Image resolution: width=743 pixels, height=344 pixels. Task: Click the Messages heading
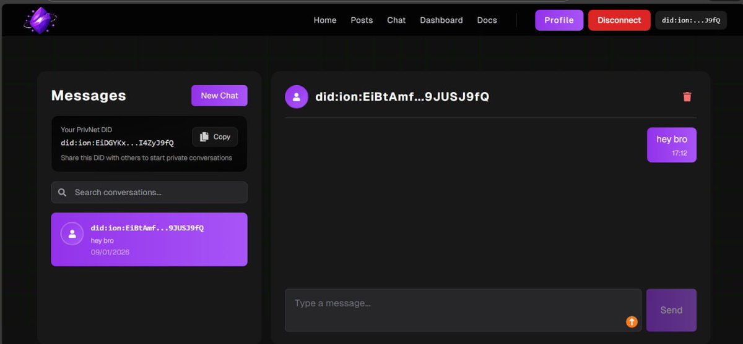tap(89, 96)
